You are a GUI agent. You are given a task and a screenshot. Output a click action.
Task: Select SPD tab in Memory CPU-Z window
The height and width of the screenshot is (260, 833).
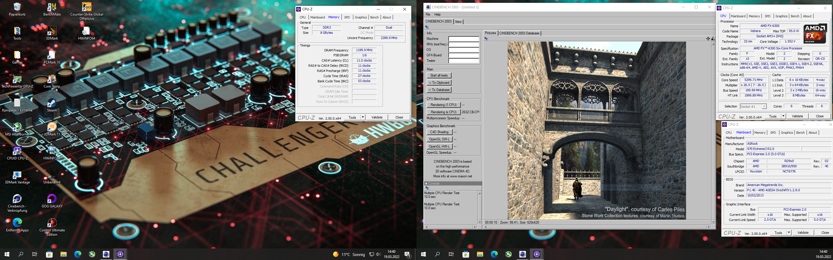(x=347, y=17)
